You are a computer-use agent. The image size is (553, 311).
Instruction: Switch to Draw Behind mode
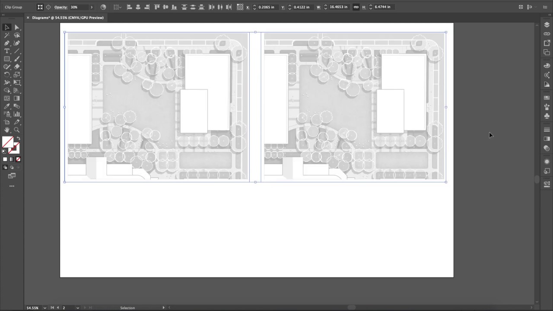(x=12, y=167)
